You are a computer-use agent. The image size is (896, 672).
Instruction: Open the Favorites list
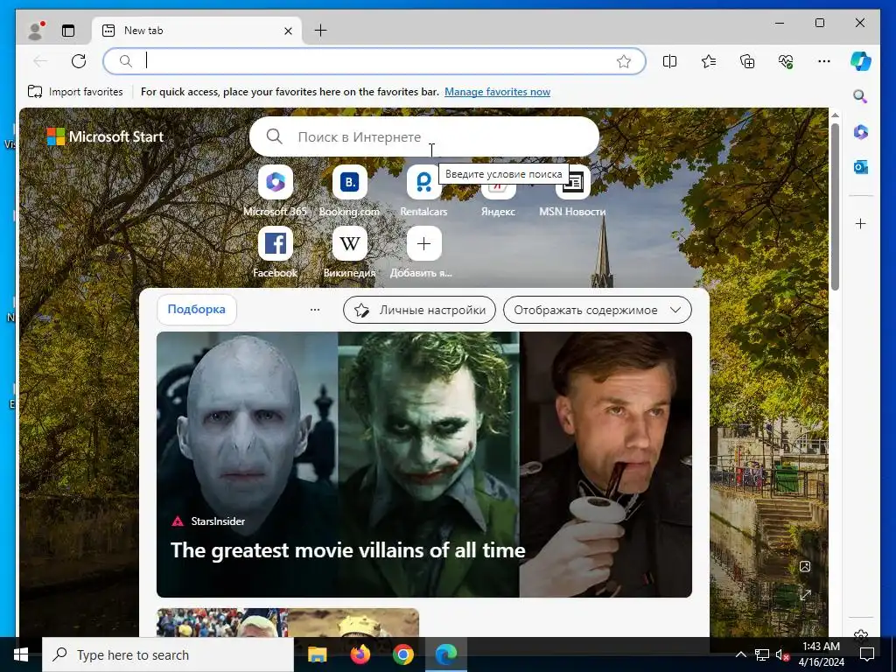coord(709,61)
